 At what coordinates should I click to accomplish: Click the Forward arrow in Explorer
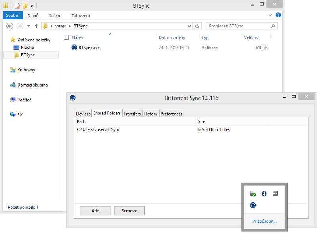point(20,26)
